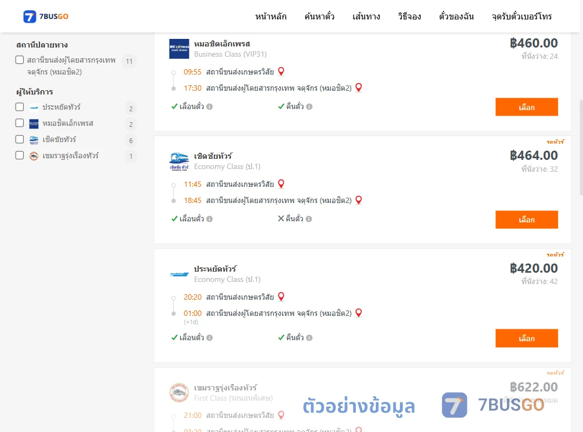Click เลื่อนตั๋ว info icon on ฿464 trip
Image resolution: width=583 pixels, height=432 pixels.
pyautogui.click(x=209, y=219)
